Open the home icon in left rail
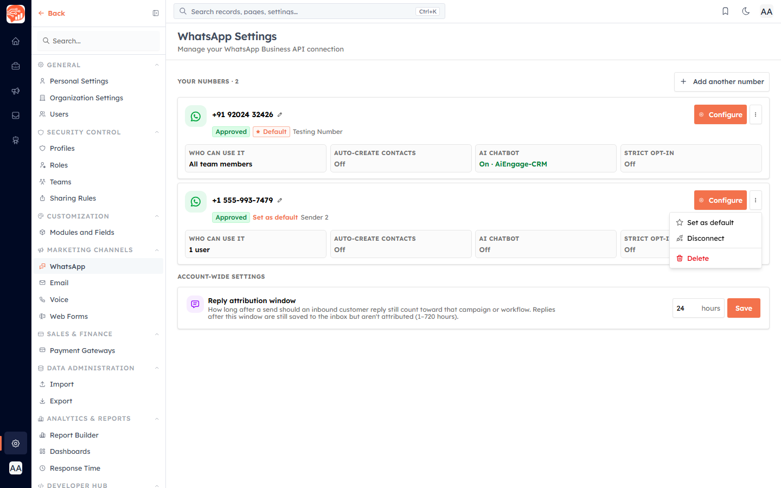 [x=16, y=41]
